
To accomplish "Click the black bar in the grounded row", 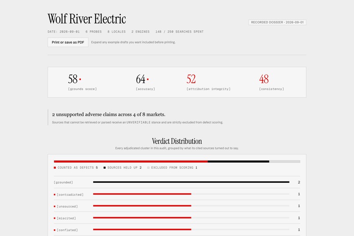I will coord(191,182).
